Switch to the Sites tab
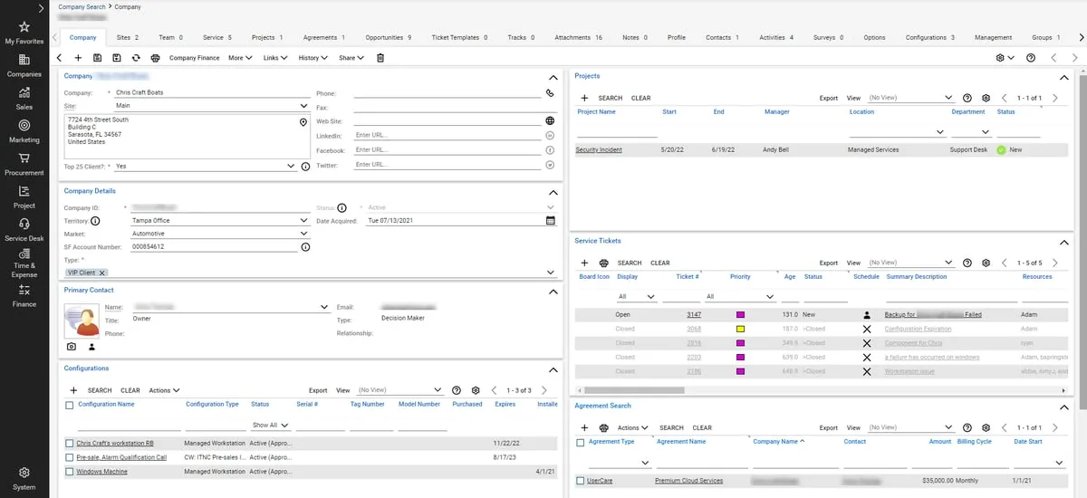Image resolution: width=1087 pixels, height=498 pixels. (x=128, y=37)
